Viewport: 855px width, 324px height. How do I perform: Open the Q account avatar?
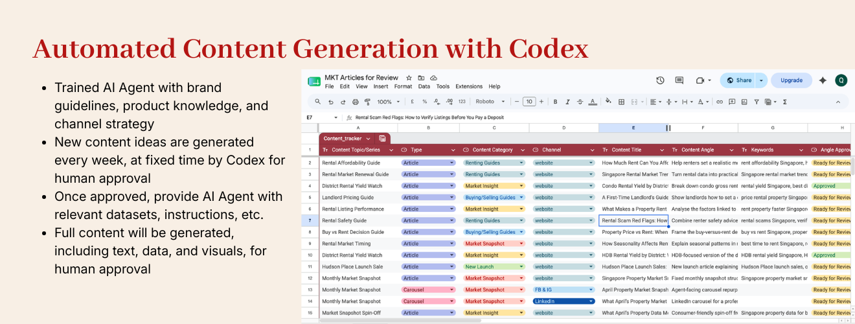[841, 80]
